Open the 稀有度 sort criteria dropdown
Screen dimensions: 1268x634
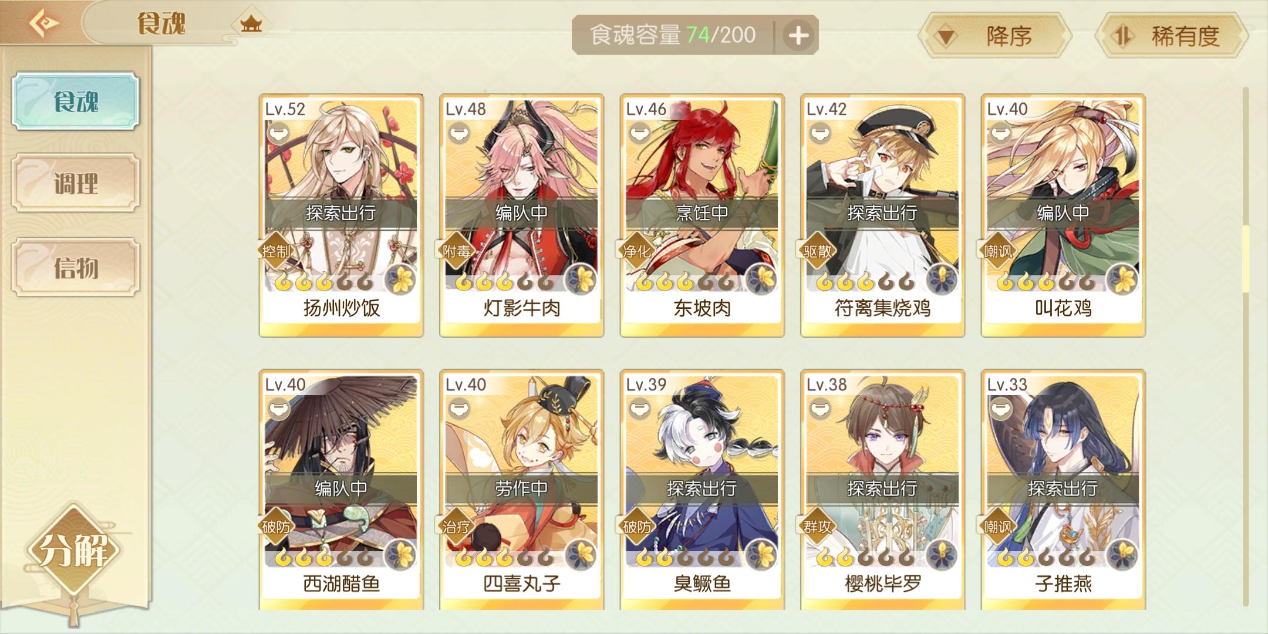[x=1172, y=36]
